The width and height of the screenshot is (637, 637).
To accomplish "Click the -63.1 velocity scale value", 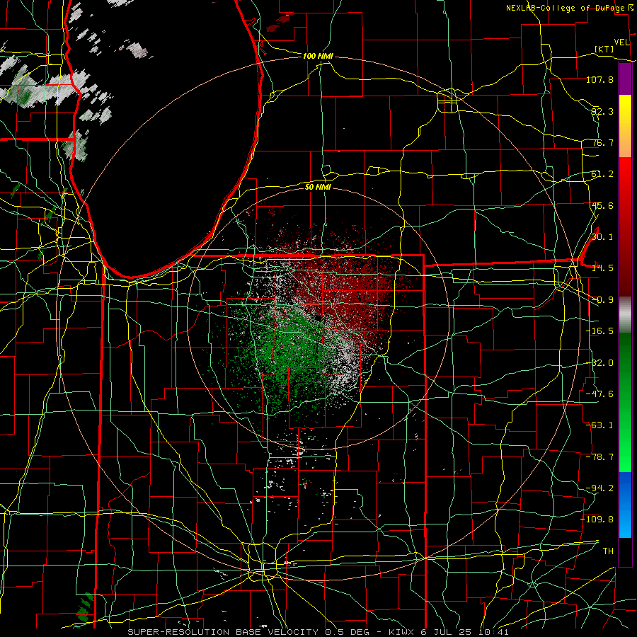I will point(599,425).
